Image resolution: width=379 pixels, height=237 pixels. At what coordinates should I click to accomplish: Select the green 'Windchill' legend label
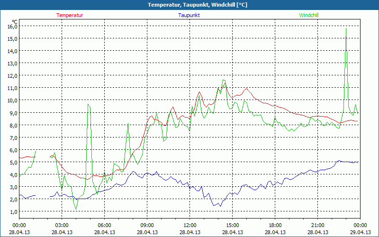point(309,15)
